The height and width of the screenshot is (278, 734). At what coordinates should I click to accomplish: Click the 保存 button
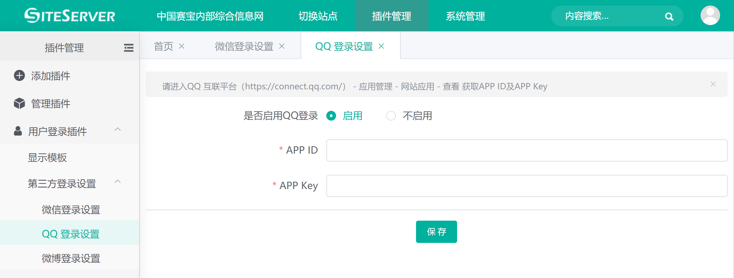point(436,232)
